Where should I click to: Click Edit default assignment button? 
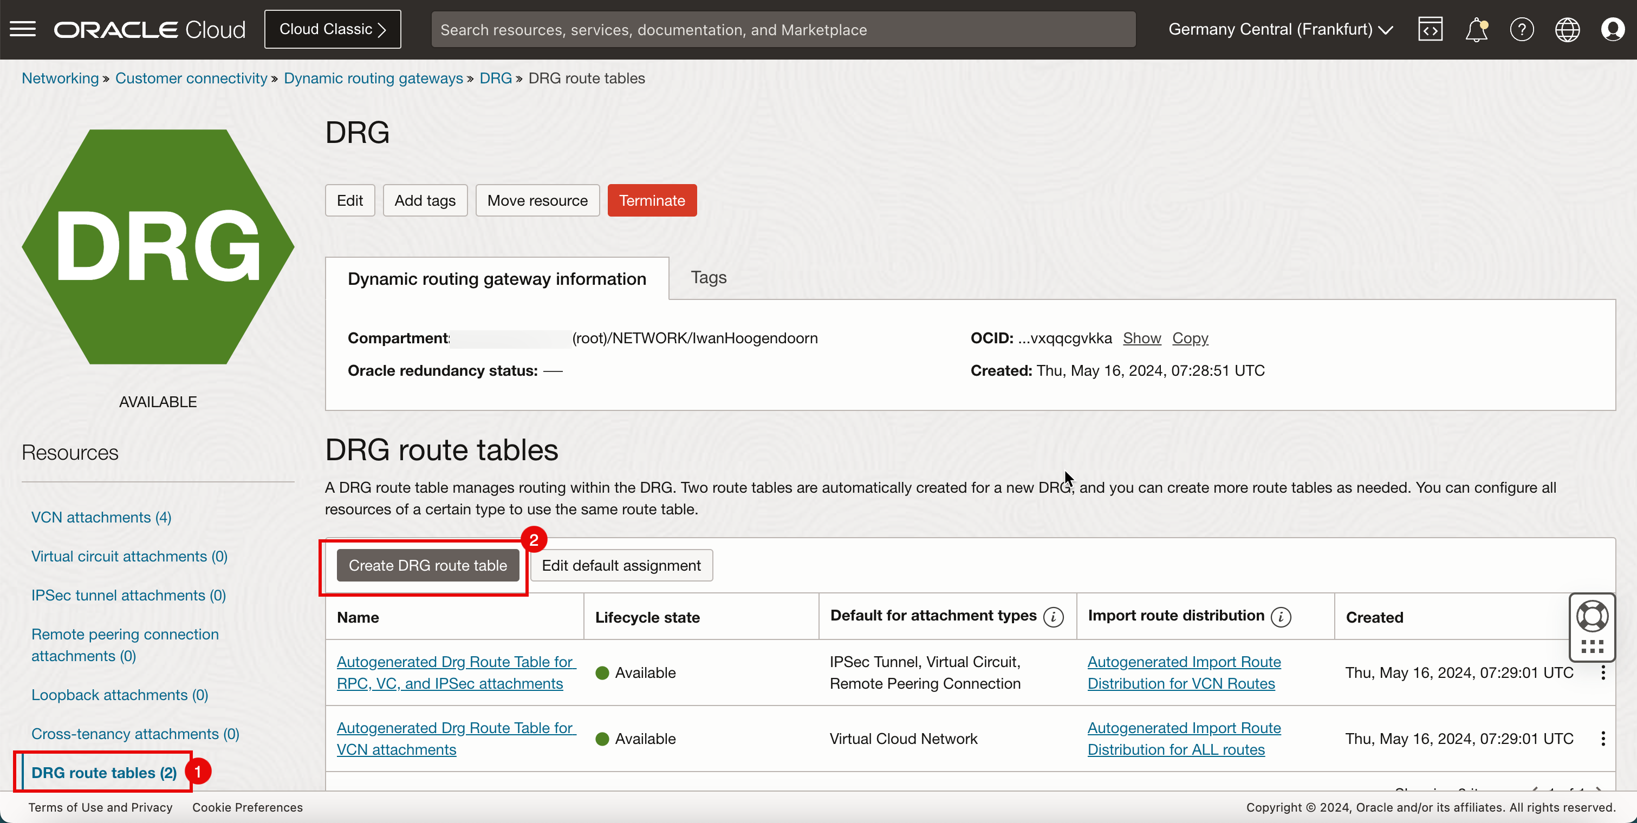click(x=622, y=565)
